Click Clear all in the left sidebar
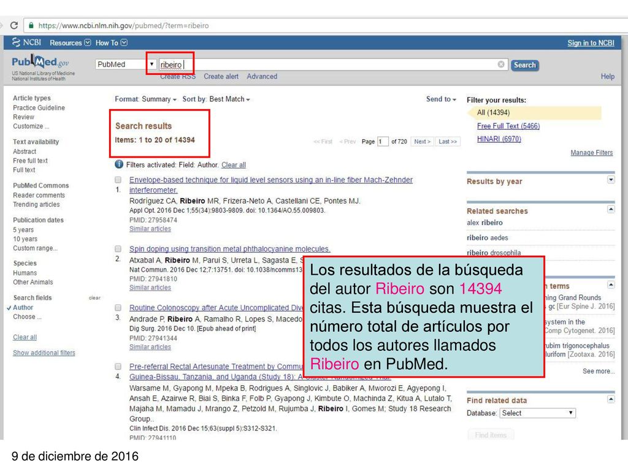Viewport: 628px width, 471px height. pos(25,337)
